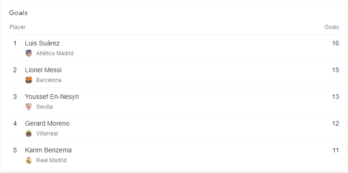Select Gerard Moreno player name
This screenshot has height=173, width=348.
coord(47,123)
